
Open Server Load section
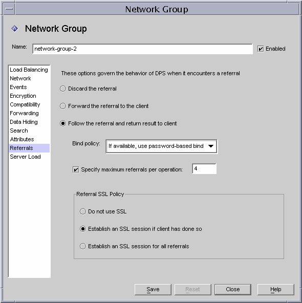pos(29,157)
